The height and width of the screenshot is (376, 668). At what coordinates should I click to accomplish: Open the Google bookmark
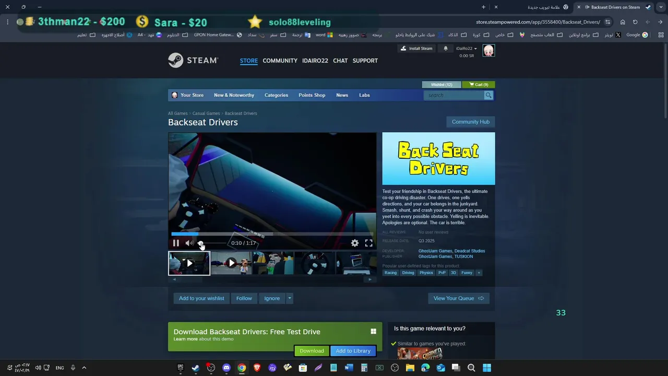pos(637,35)
